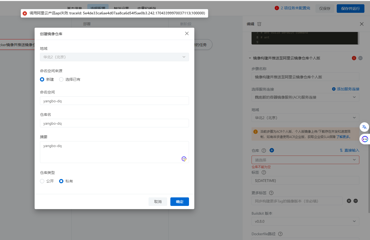Click the 仓库名 input field
This screenshot has height=240, width=370.
tap(114, 123)
